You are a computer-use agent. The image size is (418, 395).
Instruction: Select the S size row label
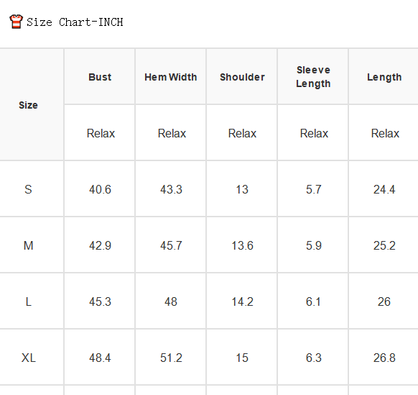(28, 189)
